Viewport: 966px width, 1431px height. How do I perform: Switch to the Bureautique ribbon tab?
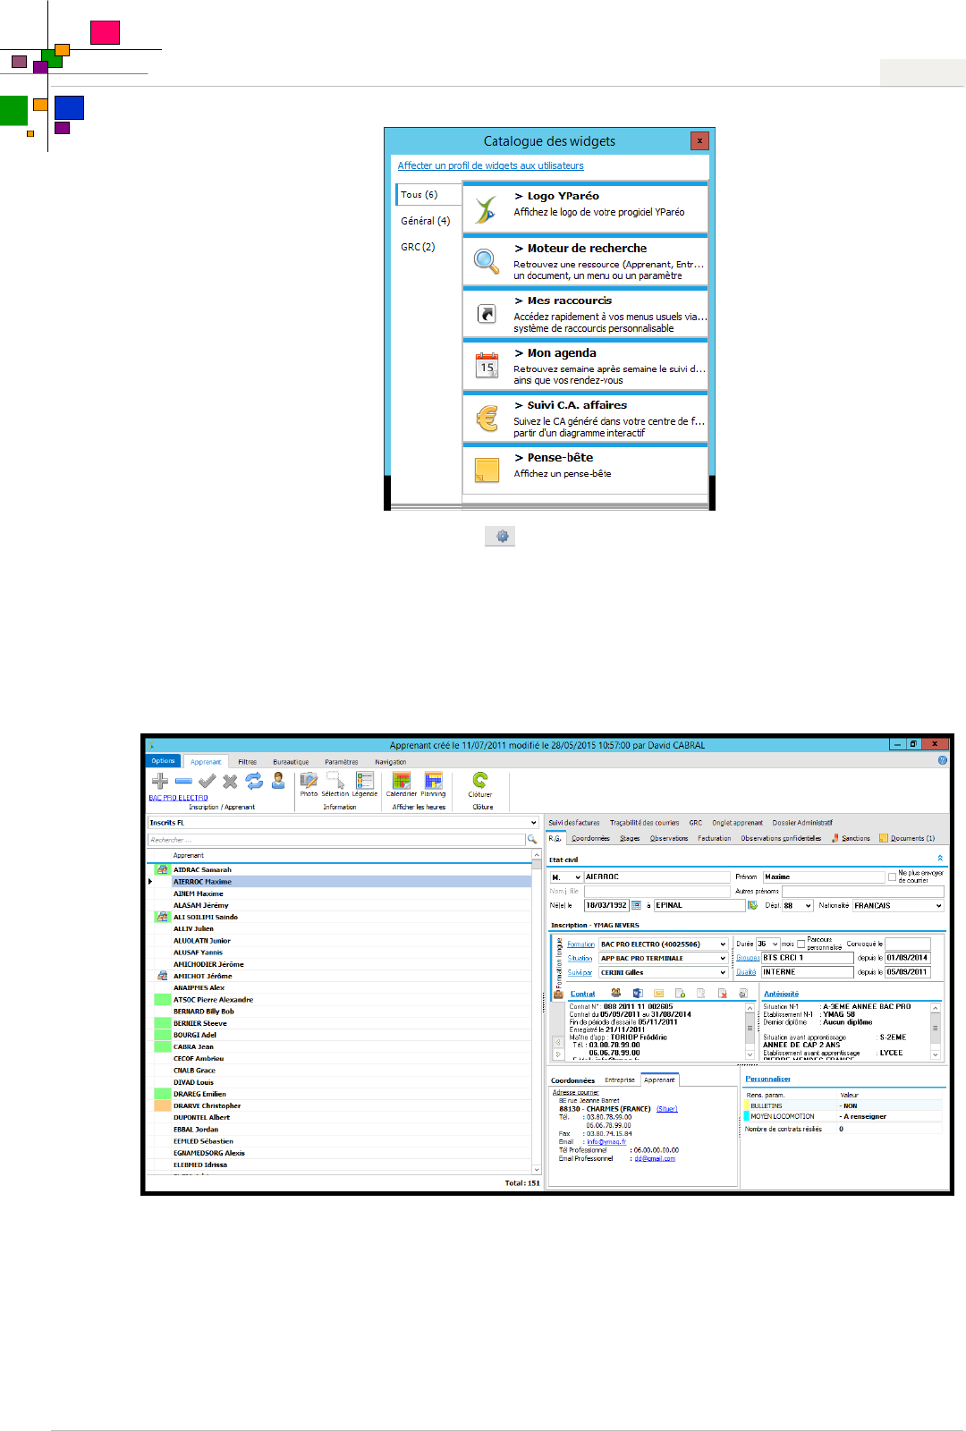coord(291,762)
